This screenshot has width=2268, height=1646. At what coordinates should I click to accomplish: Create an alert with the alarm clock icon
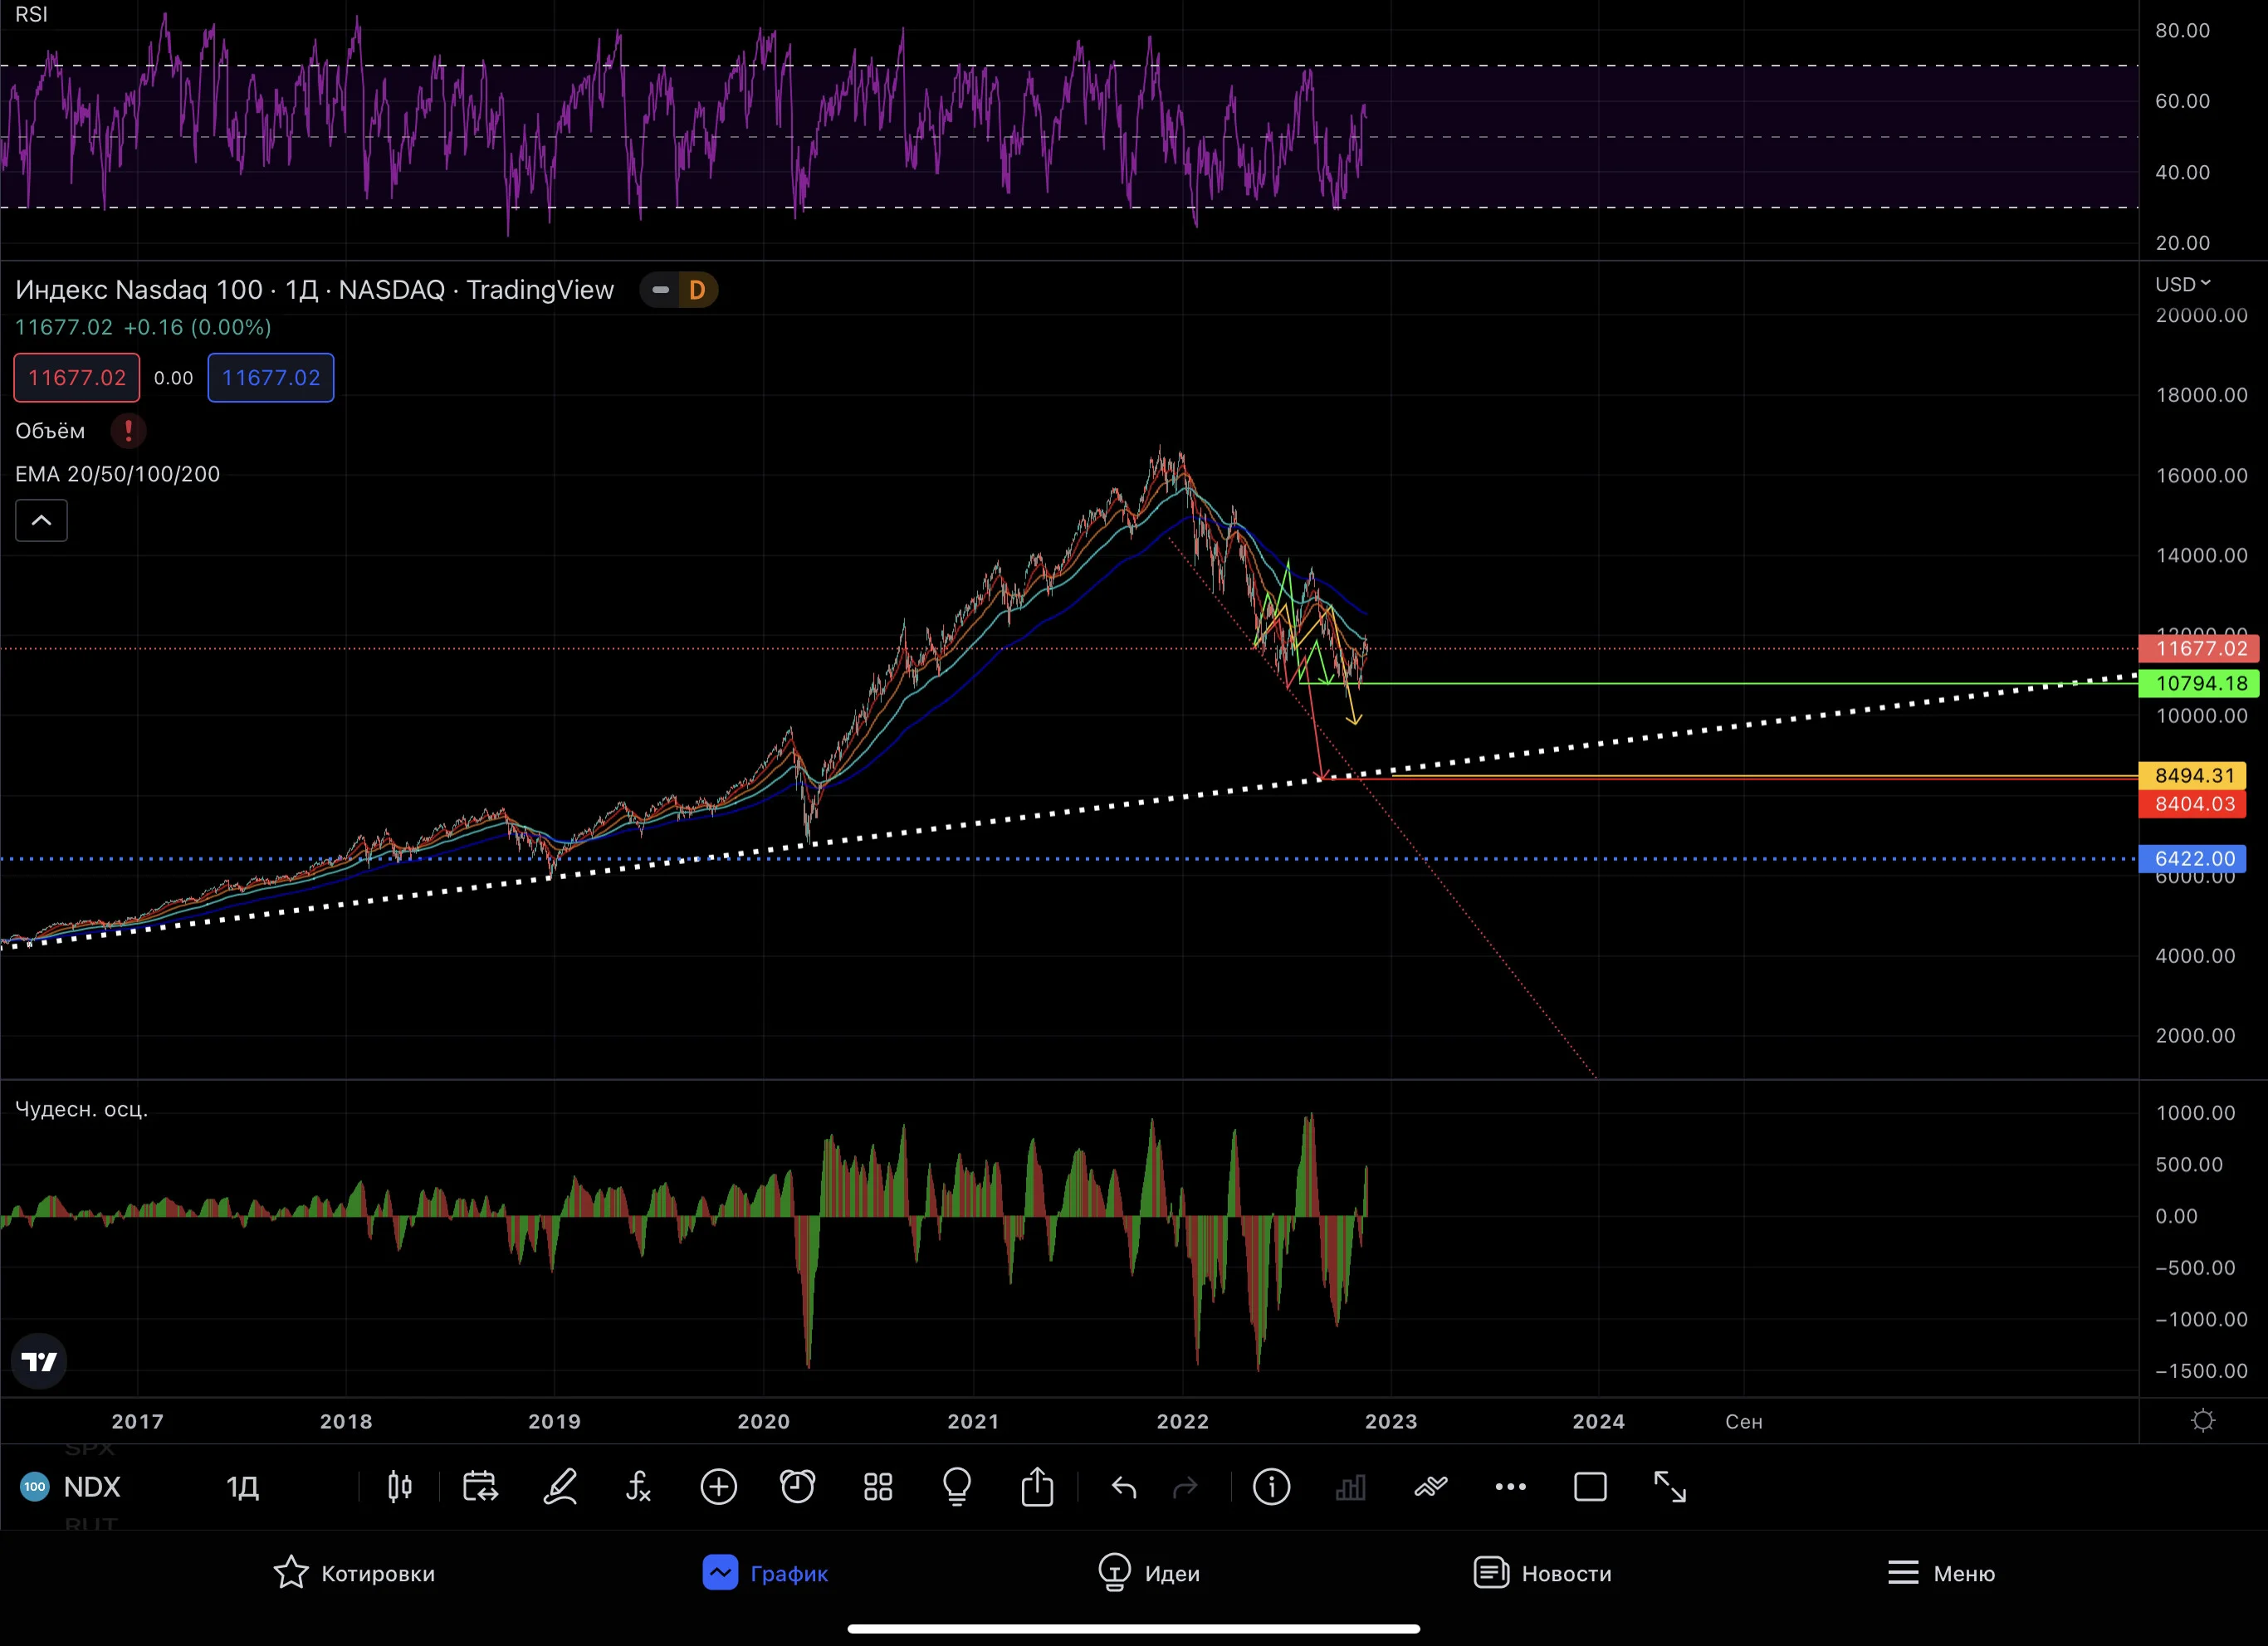[x=798, y=1487]
